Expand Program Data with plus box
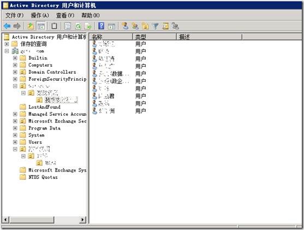This screenshot has height=230, width=304. coord(15,128)
